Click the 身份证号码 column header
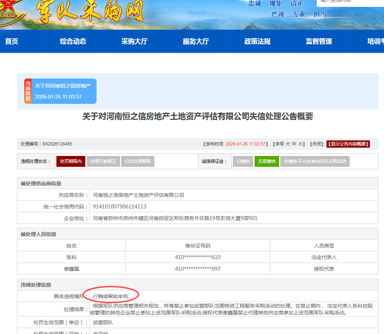The height and width of the screenshot is (334, 384). pos(198,246)
